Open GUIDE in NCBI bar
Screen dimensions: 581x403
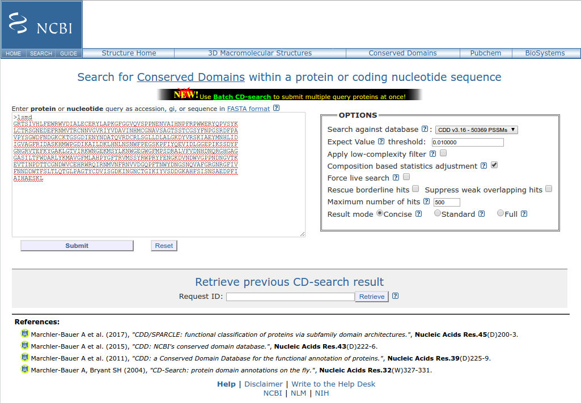[x=69, y=53]
